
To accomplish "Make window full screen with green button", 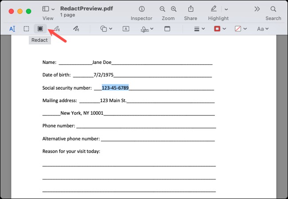I will [x=28, y=11].
